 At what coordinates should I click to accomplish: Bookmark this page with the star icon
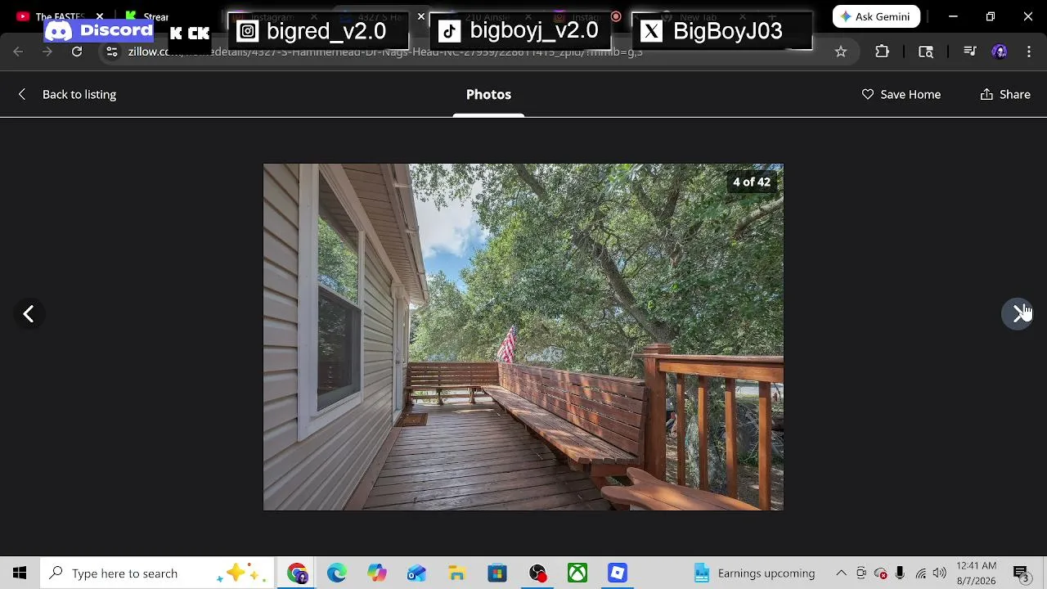coord(841,52)
